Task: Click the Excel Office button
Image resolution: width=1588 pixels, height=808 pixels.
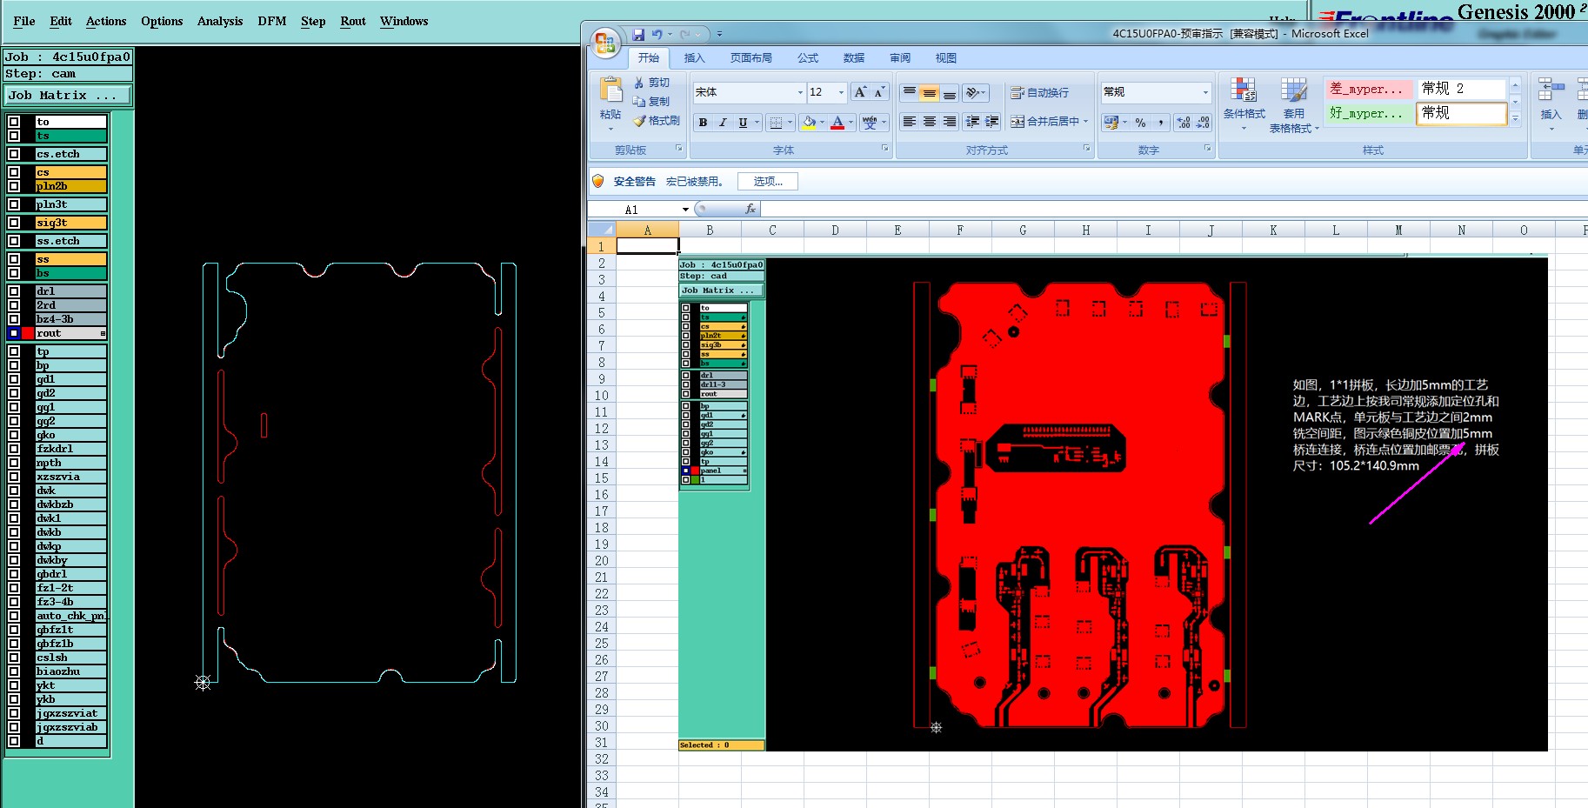Action: pyautogui.click(x=605, y=43)
